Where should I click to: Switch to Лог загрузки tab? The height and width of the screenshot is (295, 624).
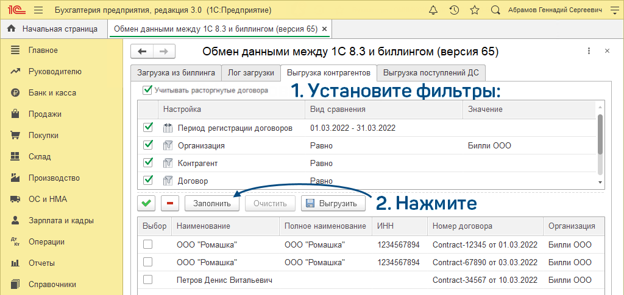pyautogui.click(x=250, y=73)
